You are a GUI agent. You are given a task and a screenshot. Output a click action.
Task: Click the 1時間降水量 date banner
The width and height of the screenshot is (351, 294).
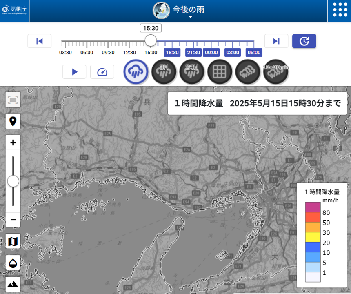257,103
